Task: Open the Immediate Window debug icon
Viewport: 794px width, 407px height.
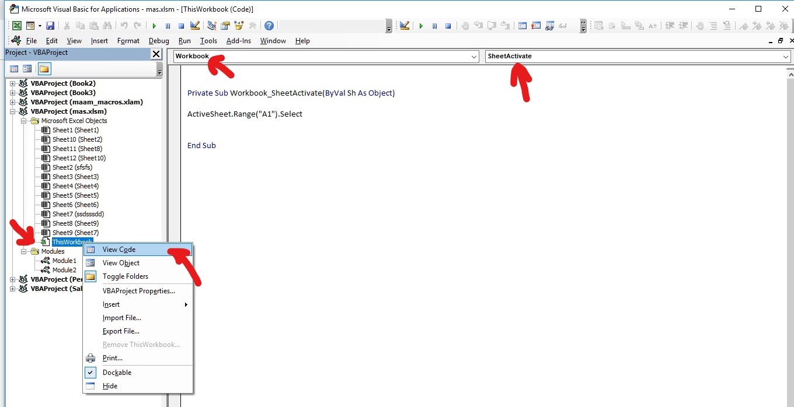Action: (535, 26)
